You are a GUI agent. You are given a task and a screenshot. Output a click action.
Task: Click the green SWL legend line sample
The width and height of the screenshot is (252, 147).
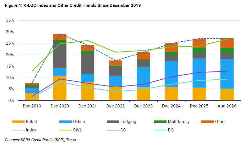(65, 130)
